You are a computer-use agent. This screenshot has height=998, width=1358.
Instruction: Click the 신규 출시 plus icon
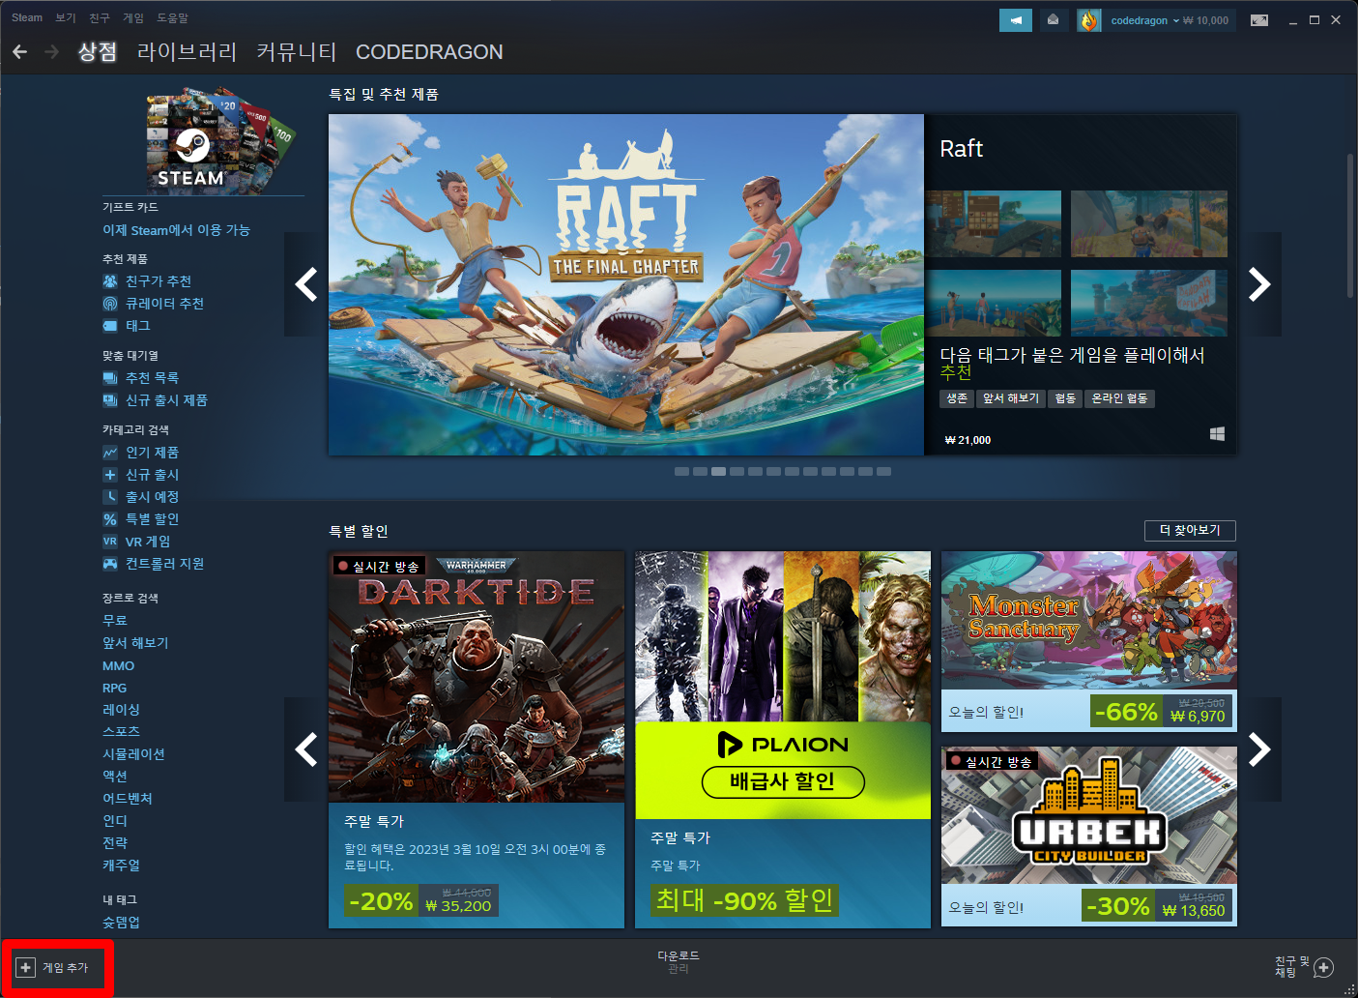coord(110,475)
